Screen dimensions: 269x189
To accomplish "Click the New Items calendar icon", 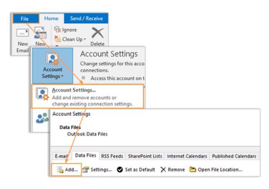I will 40,33.
